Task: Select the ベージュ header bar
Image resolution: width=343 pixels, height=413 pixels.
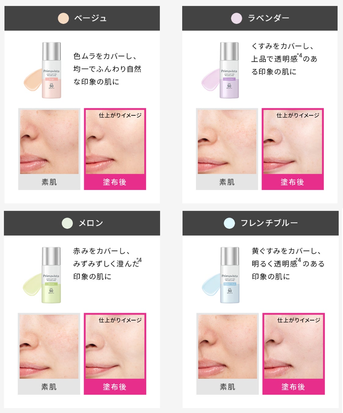Action: (x=82, y=18)
